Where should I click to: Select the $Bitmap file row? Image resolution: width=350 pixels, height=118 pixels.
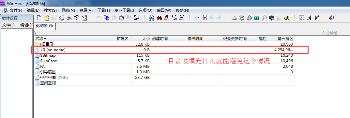click(x=164, y=55)
